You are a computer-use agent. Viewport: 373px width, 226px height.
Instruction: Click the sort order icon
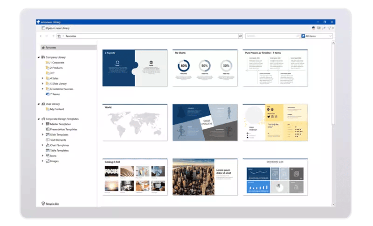point(324,28)
